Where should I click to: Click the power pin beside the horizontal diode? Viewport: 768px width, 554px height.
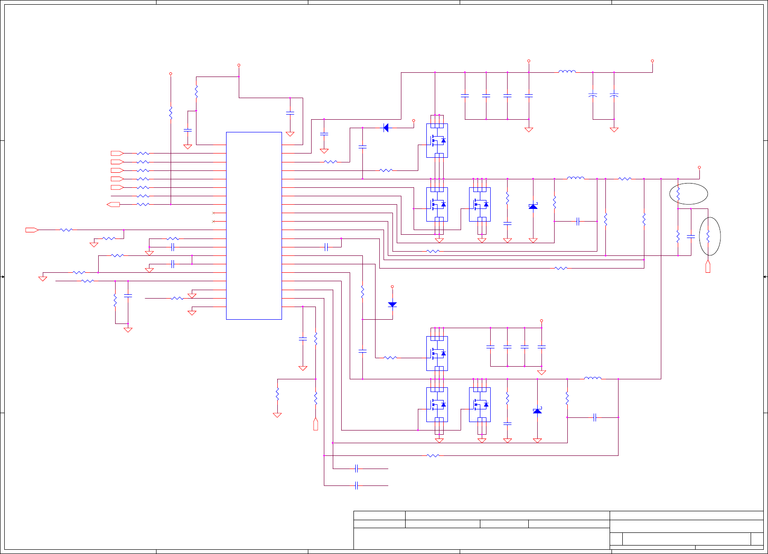click(414, 121)
